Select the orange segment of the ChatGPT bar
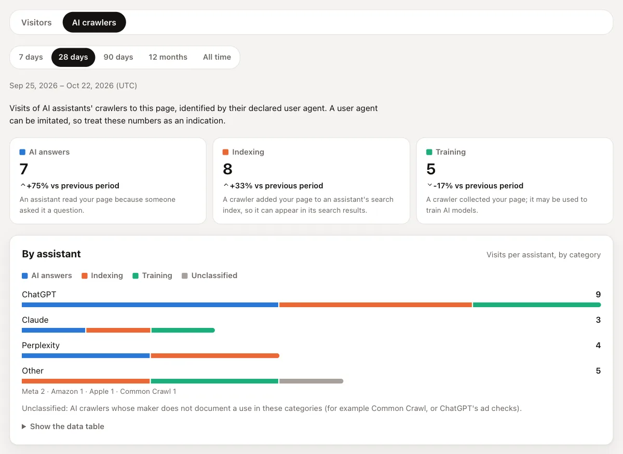This screenshot has height=454, width=623. pyautogui.click(x=376, y=305)
